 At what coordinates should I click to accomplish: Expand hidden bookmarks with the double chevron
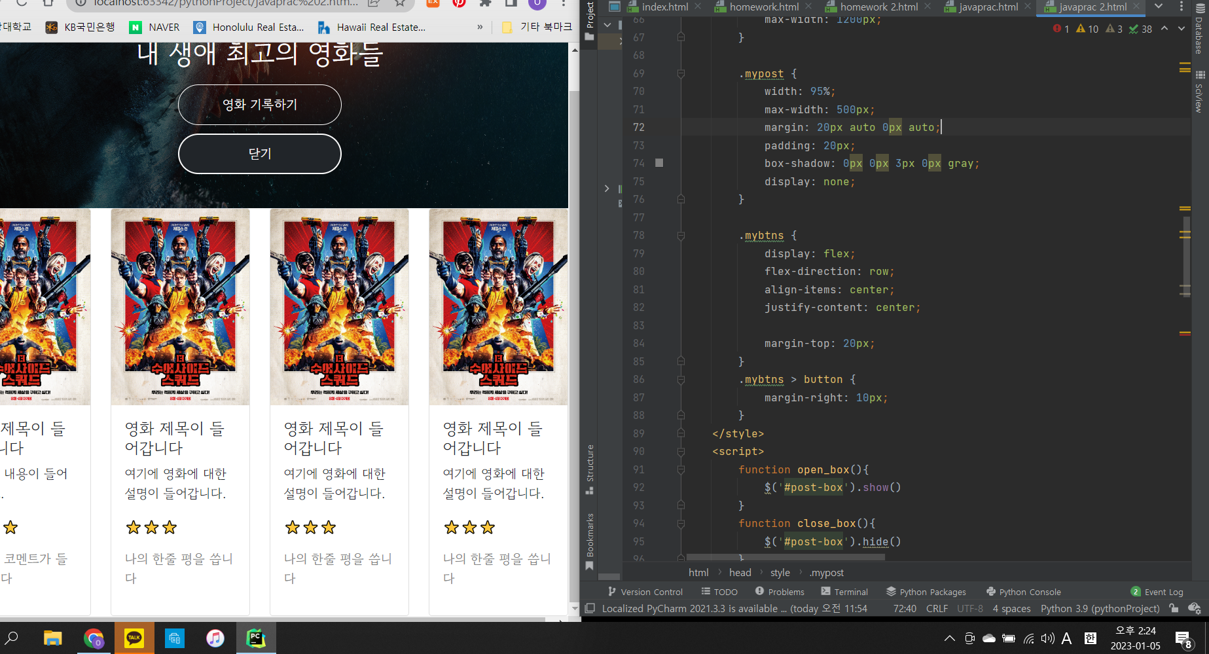(x=480, y=27)
